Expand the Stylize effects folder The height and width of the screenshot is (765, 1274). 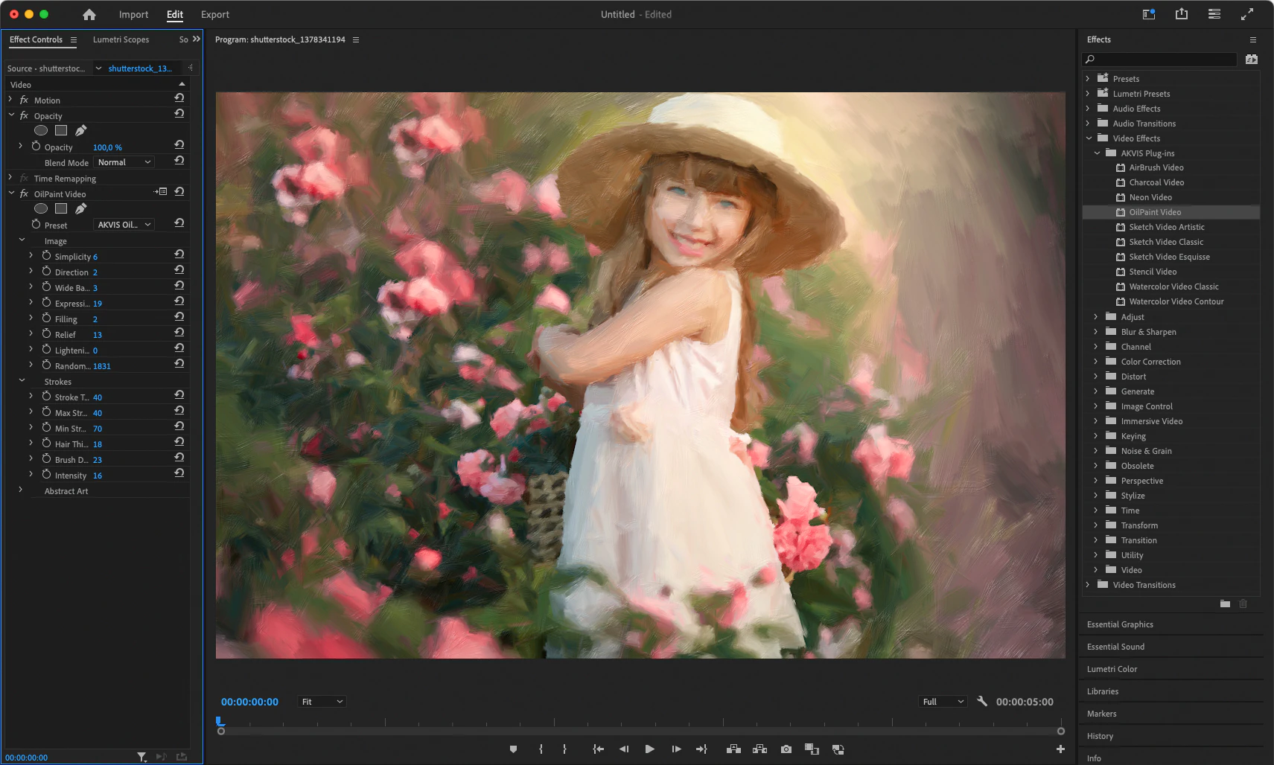tap(1096, 496)
